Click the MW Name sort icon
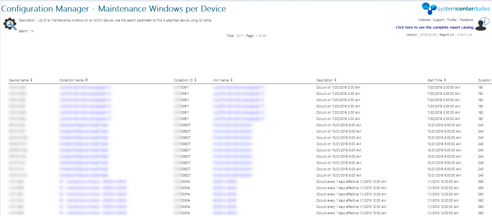Image resolution: width=492 pixels, height=216 pixels. point(232,80)
